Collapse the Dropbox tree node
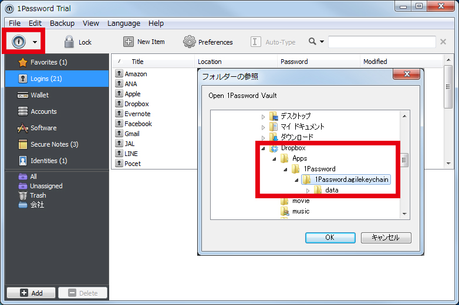Image resolution: width=459 pixels, height=305 pixels. click(x=263, y=148)
